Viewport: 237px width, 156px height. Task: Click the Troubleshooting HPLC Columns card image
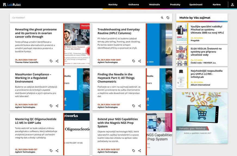pos(159,44)
